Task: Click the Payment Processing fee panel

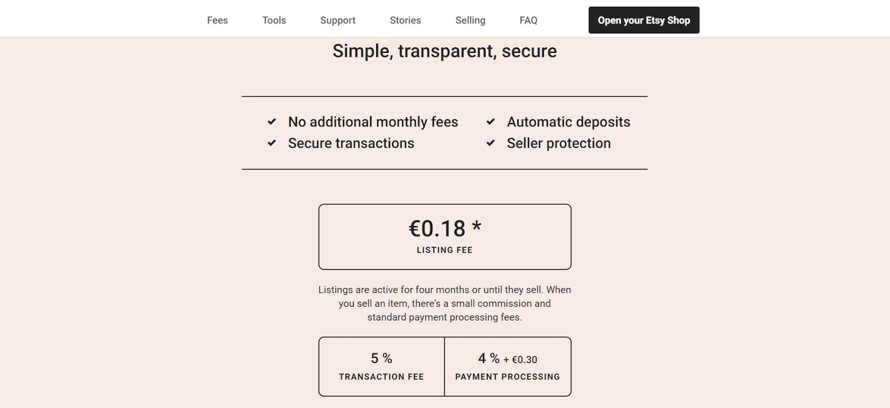Action: tap(507, 366)
